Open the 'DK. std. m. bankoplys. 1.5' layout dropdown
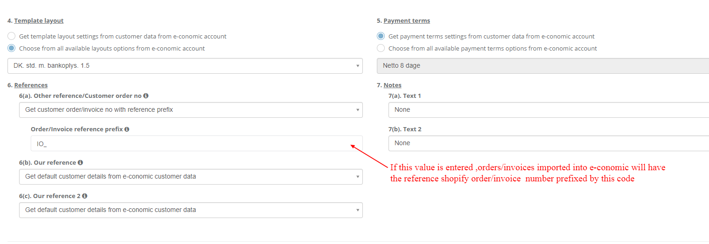 coord(185,66)
